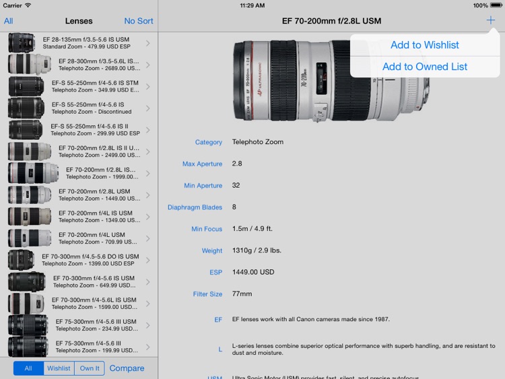
Task: Tap the Min Aperture label
Action: pos(203,186)
